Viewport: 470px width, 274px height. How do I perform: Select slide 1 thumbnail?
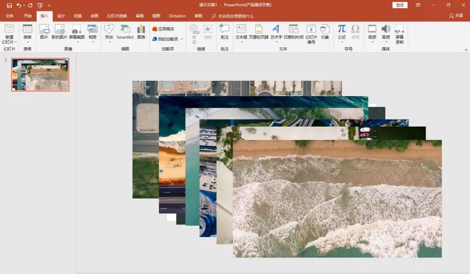[x=40, y=75]
